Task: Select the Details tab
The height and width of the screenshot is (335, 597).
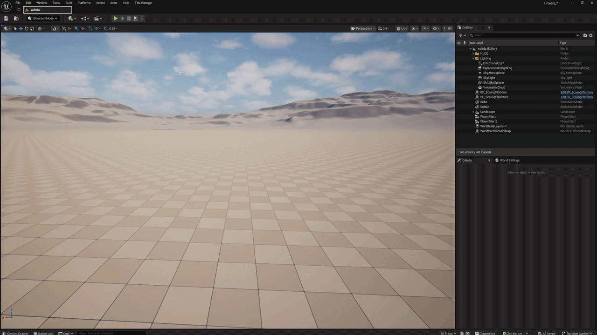Action: click(x=467, y=160)
